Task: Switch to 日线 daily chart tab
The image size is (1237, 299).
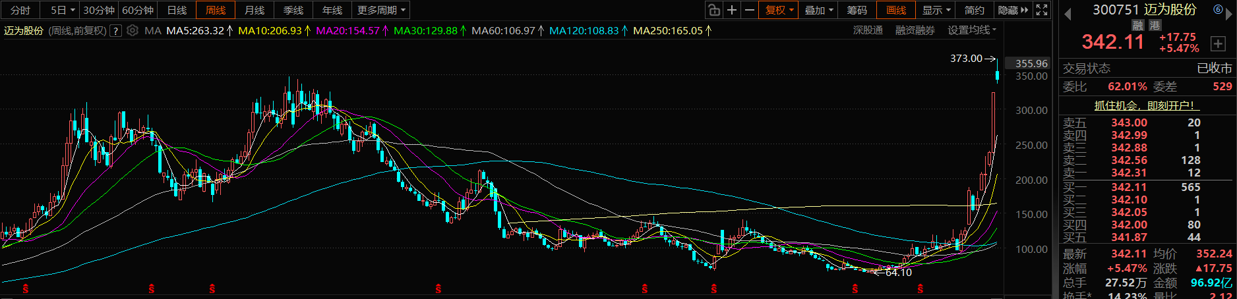Action: click(x=177, y=10)
